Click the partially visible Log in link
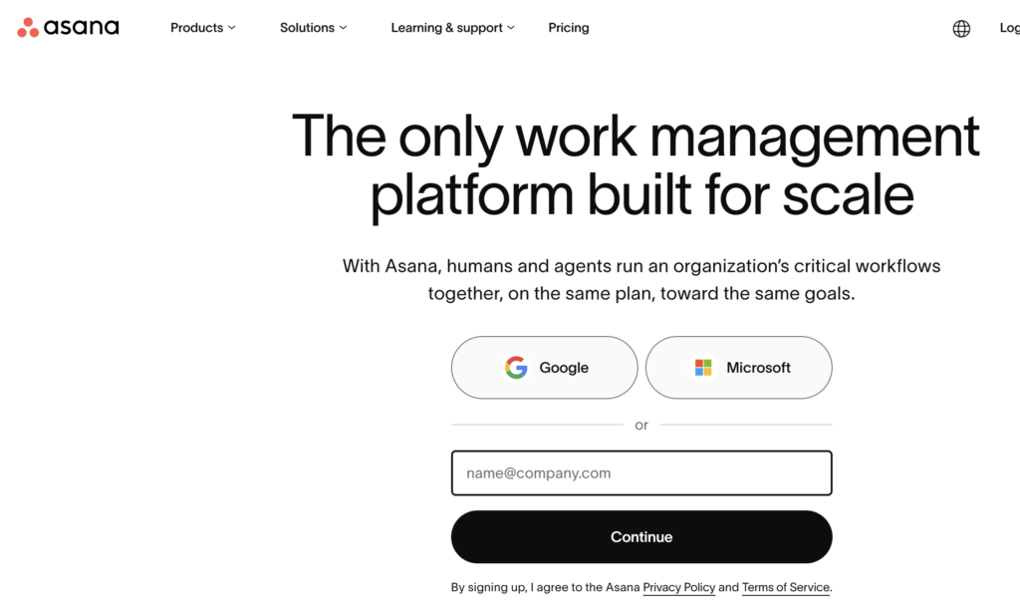1020x610 pixels. (x=1010, y=28)
